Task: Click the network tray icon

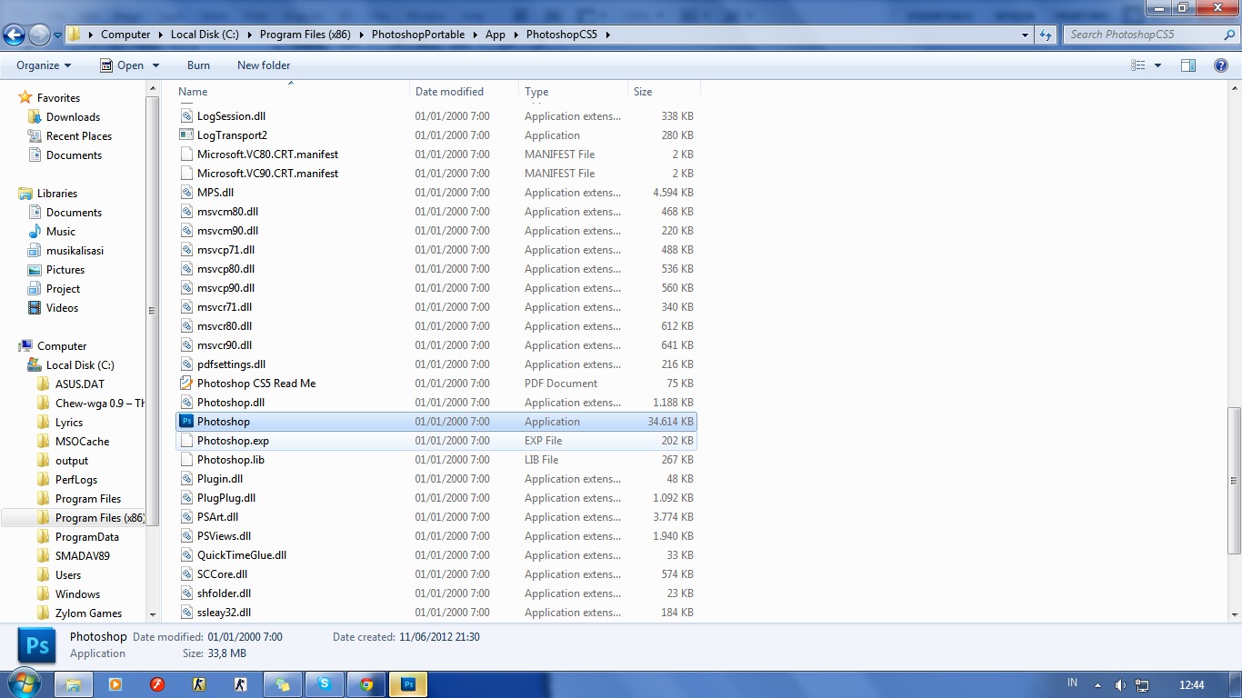Action: (1142, 685)
